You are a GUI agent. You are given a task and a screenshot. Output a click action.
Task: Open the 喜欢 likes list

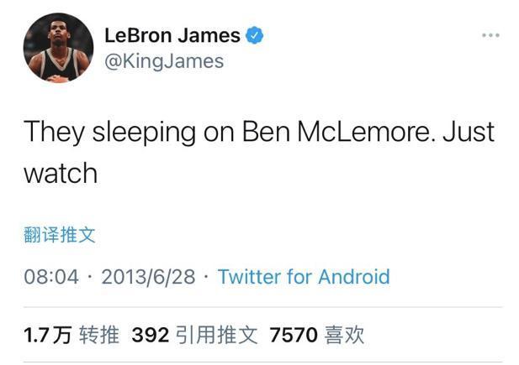coord(344,335)
